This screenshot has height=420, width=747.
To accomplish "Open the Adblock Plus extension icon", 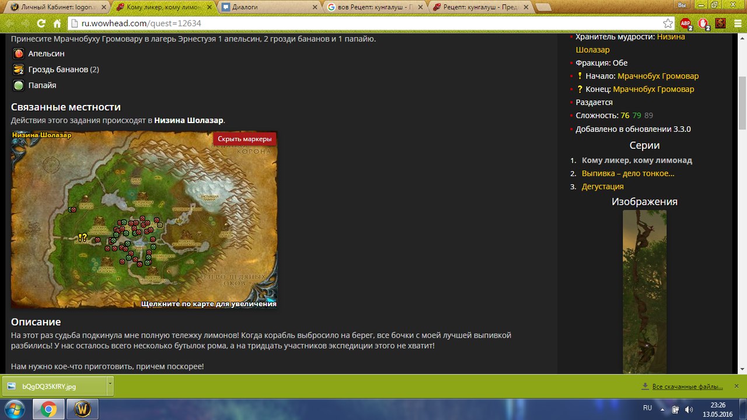I will click(686, 23).
